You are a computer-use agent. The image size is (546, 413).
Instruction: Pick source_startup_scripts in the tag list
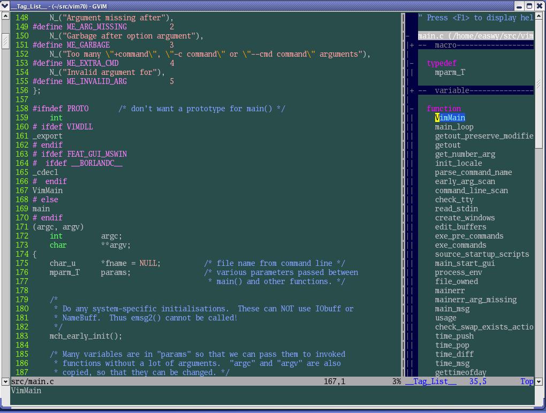(x=482, y=254)
